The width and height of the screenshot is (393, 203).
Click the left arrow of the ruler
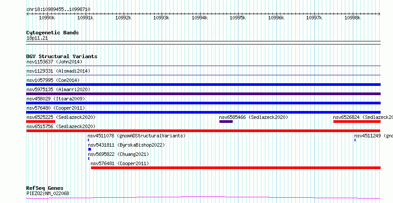click(x=27, y=14)
